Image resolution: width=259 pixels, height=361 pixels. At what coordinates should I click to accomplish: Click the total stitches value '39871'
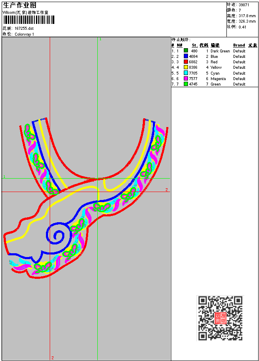pos(244,5)
